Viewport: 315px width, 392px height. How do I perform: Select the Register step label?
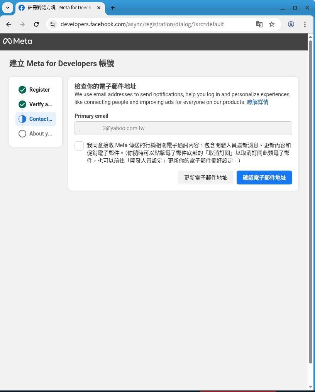[39, 90]
